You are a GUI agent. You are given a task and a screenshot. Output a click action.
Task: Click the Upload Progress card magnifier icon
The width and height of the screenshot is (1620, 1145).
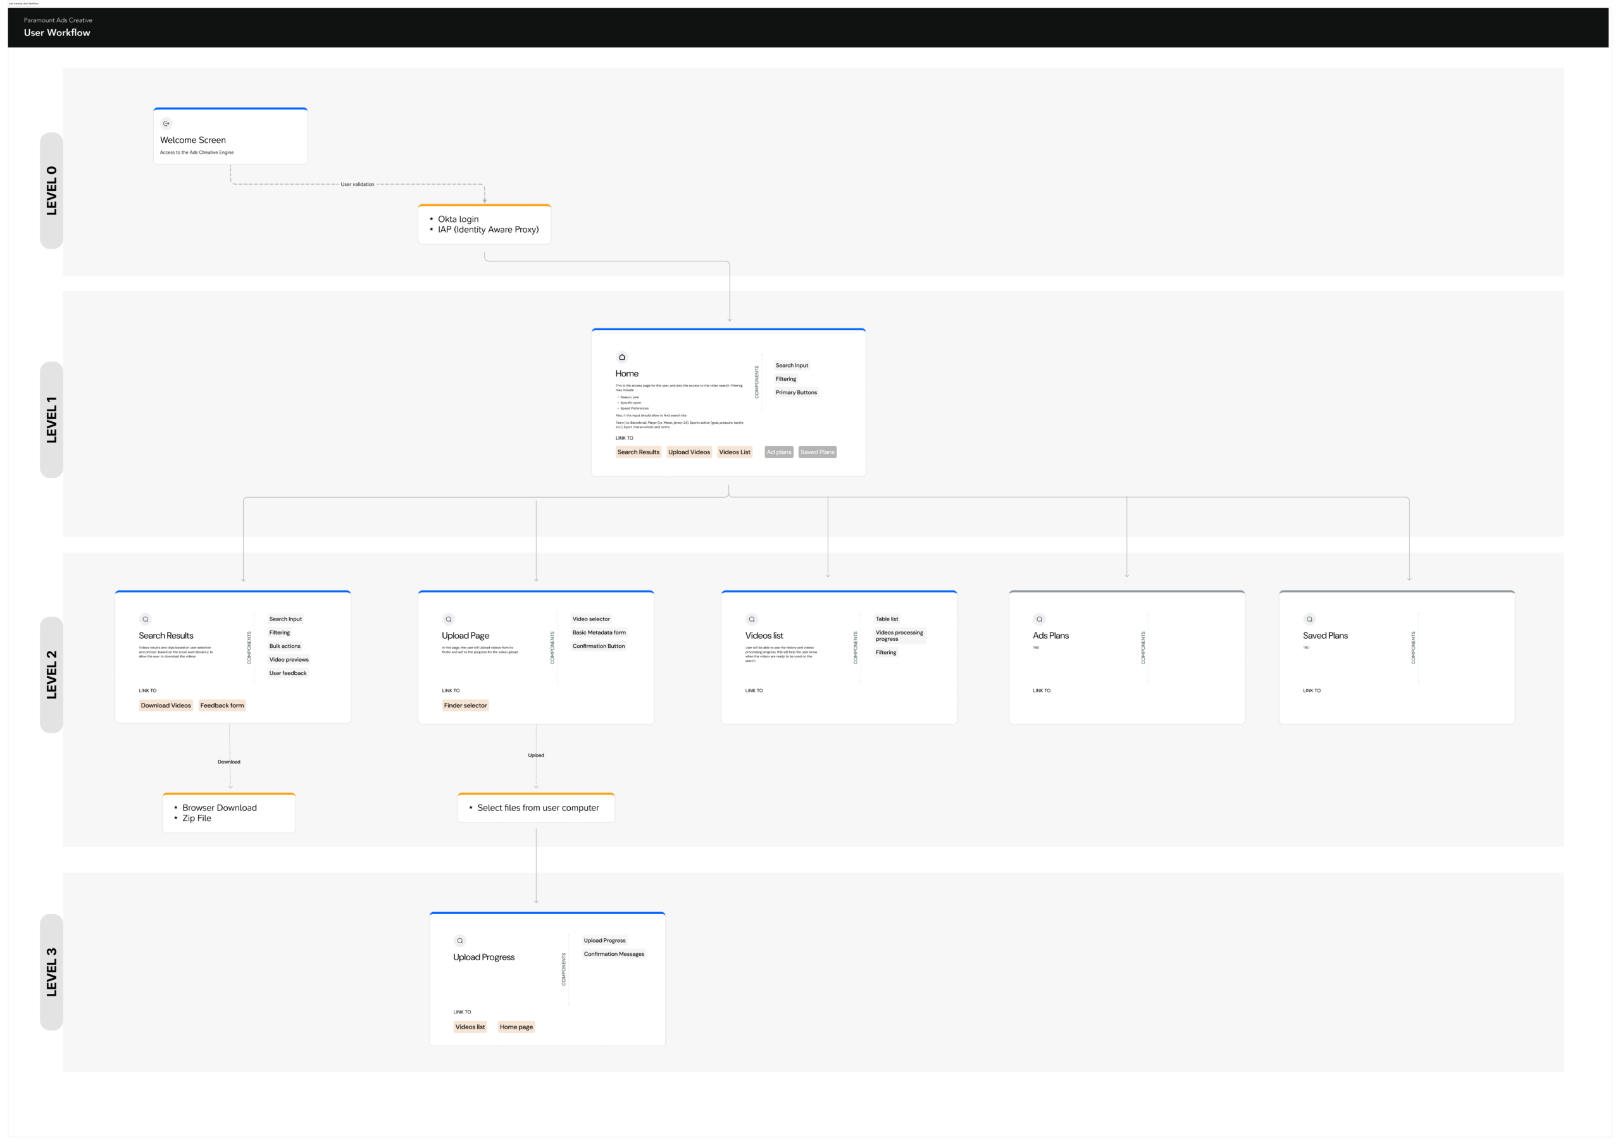[x=460, y=941]
